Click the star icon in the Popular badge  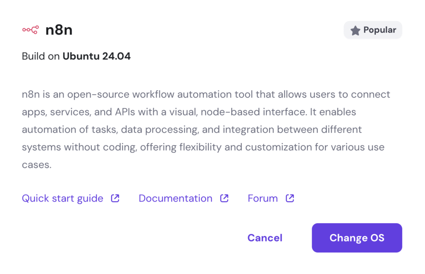[x=356, y=30]
